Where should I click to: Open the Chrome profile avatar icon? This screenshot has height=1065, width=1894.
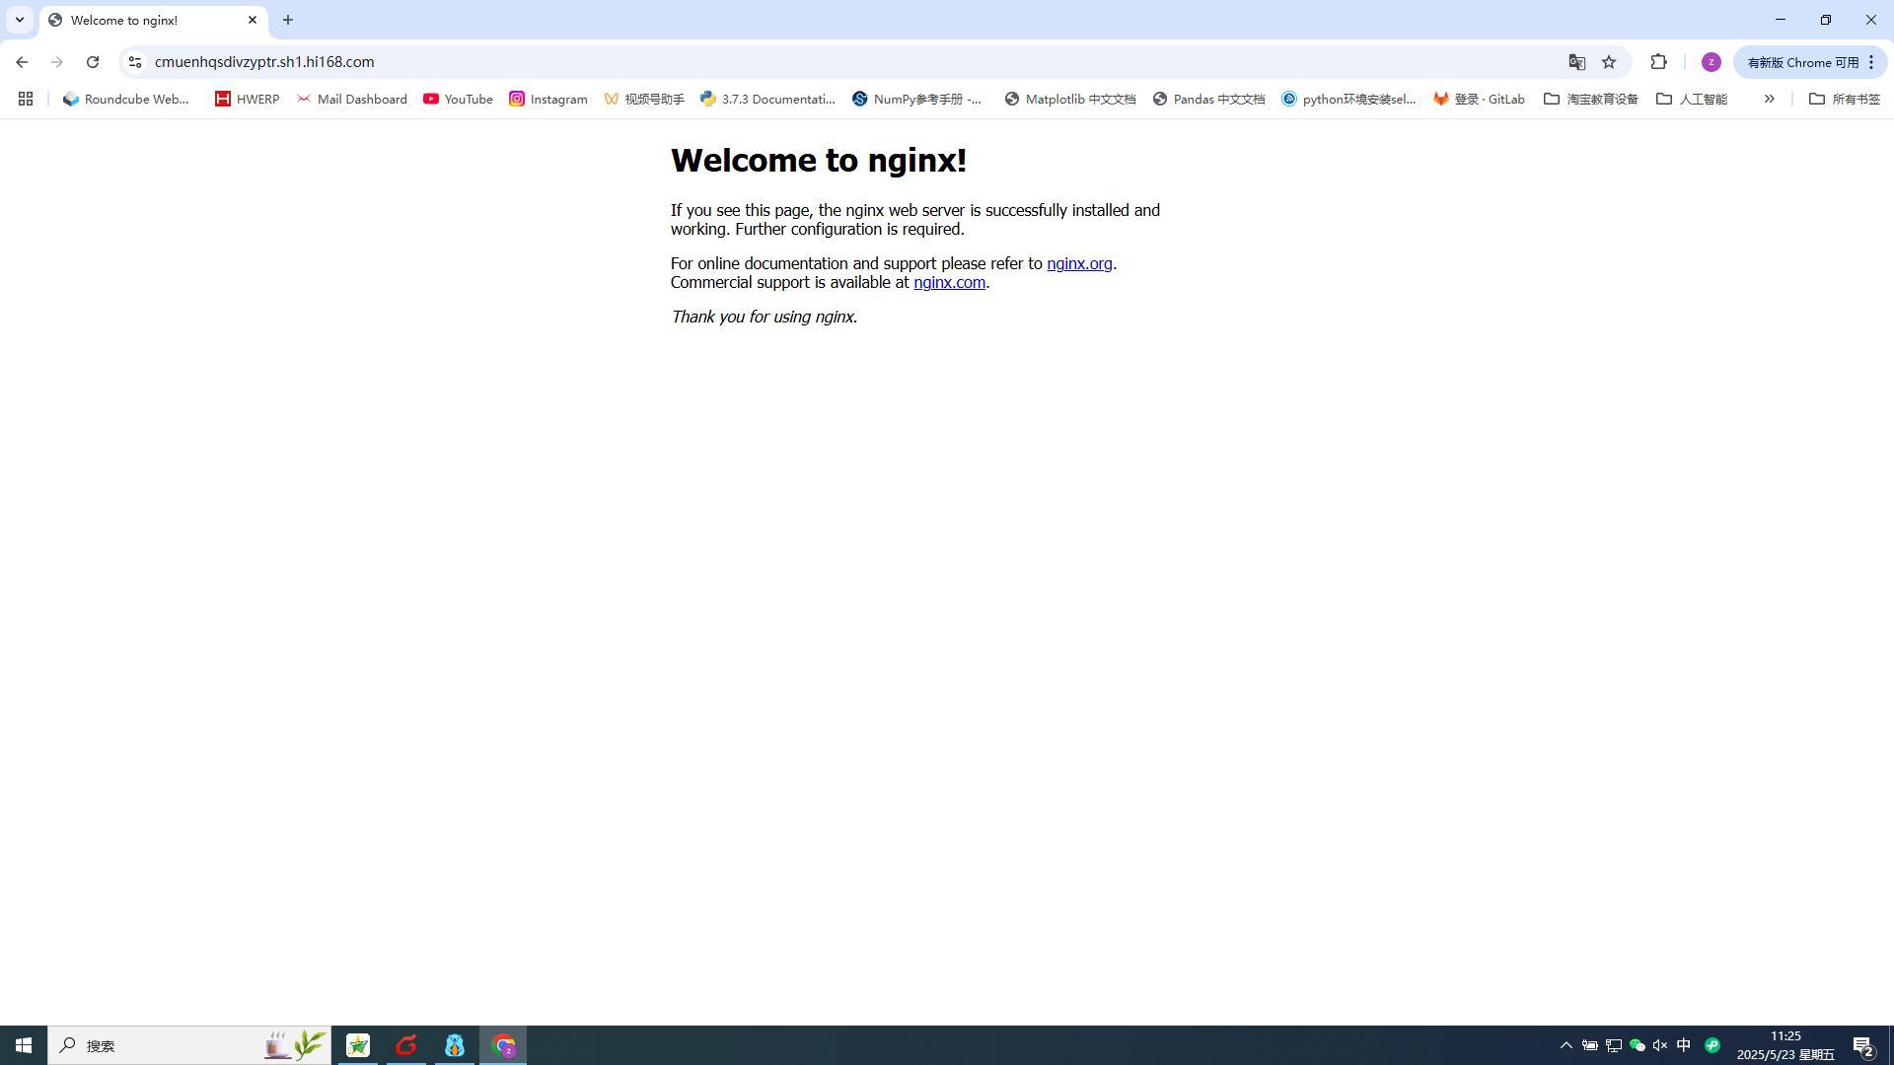click(1711, 62)
